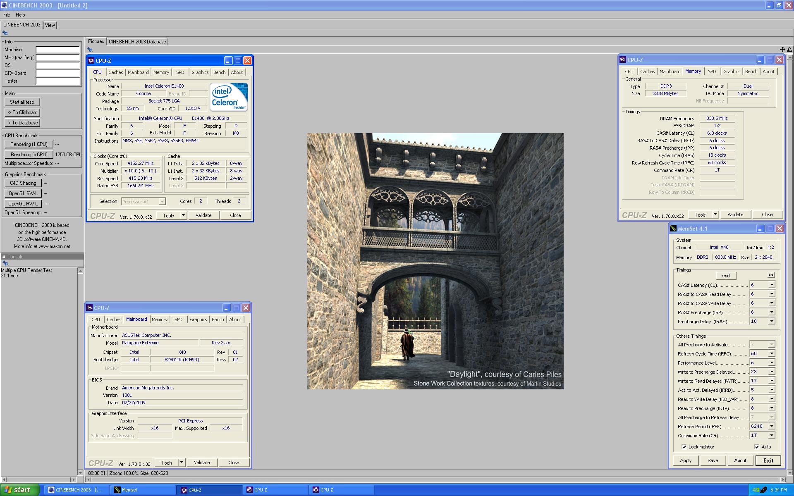The image size is (794, 496).
Task: Switch to the View tab
Action: [x=50, y=25]
